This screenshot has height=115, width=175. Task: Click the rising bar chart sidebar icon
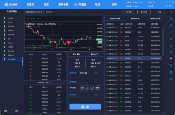click(x=171, y=46)
